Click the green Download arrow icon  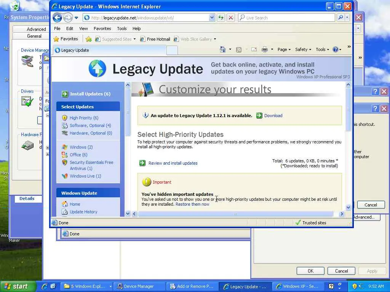pyautogui.click(x=259, y=116)
